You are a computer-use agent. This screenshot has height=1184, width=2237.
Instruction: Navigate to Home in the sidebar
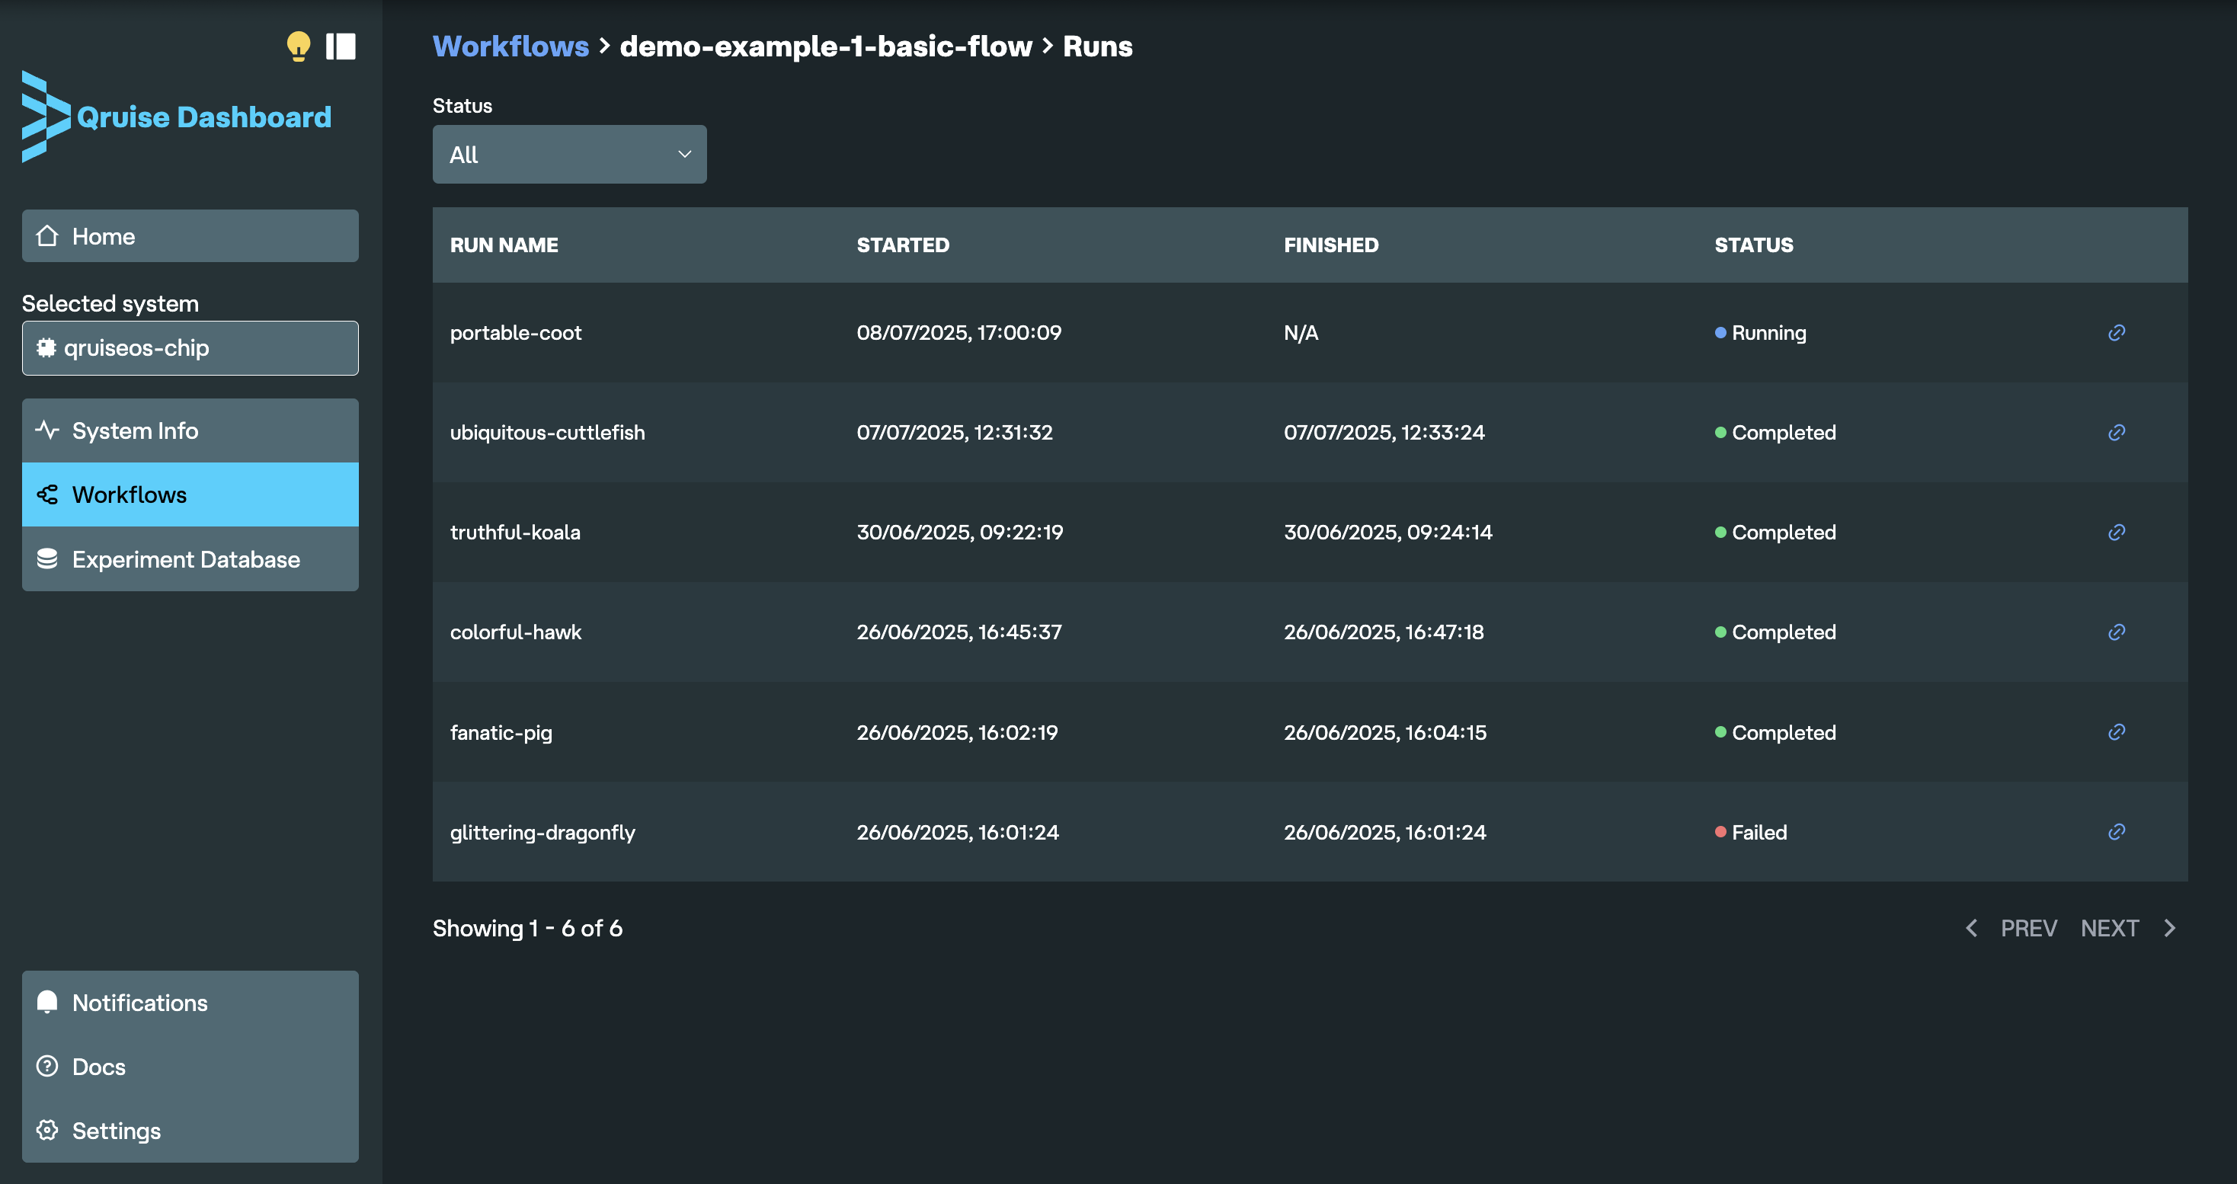point(189,236)
